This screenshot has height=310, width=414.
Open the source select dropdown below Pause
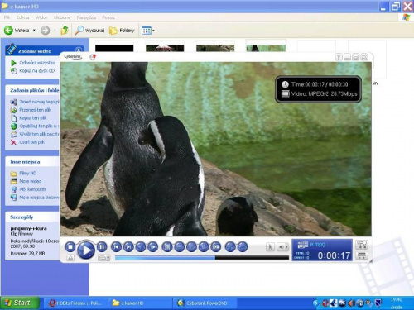click(x=103, y=258)
